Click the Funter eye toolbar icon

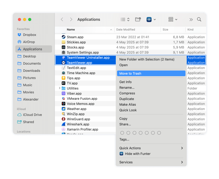click(x=149, y=19)
